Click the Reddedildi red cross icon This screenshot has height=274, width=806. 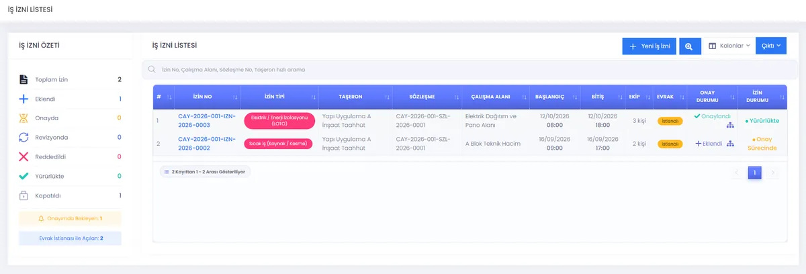[24, 156]
